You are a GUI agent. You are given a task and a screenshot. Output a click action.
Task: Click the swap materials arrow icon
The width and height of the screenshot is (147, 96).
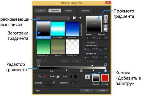pos(80,18)
